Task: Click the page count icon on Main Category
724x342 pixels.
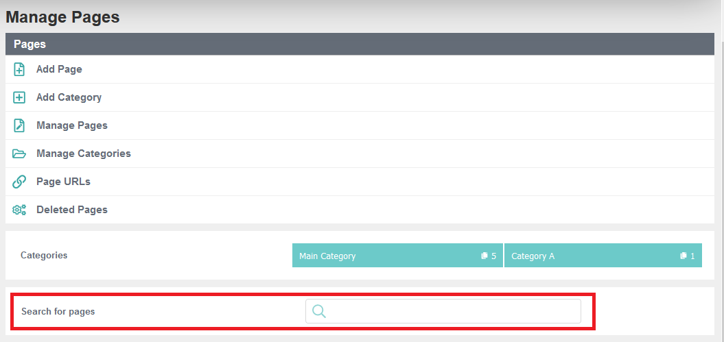Action: [484, 256]
